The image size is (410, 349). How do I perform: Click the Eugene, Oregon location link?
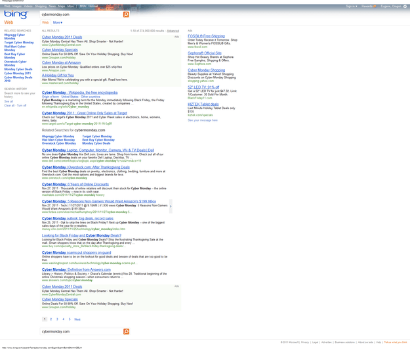tap(391, 7)
